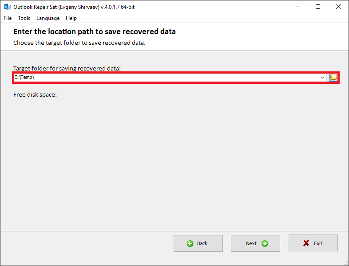Click the green Back arrow icon
Viewport: 349px width, 266px height.
point(190,243)
